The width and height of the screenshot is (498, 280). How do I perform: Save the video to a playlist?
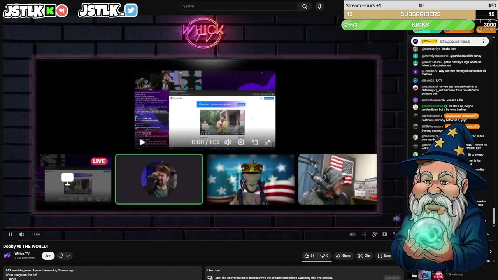pos(384,255)
